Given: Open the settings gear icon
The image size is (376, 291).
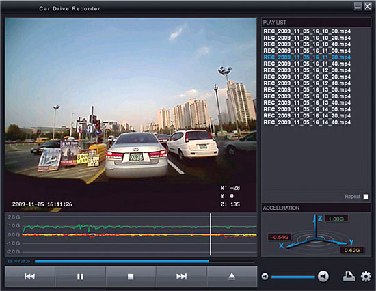Looking at the screenshot, I should [x=366, y=277].
